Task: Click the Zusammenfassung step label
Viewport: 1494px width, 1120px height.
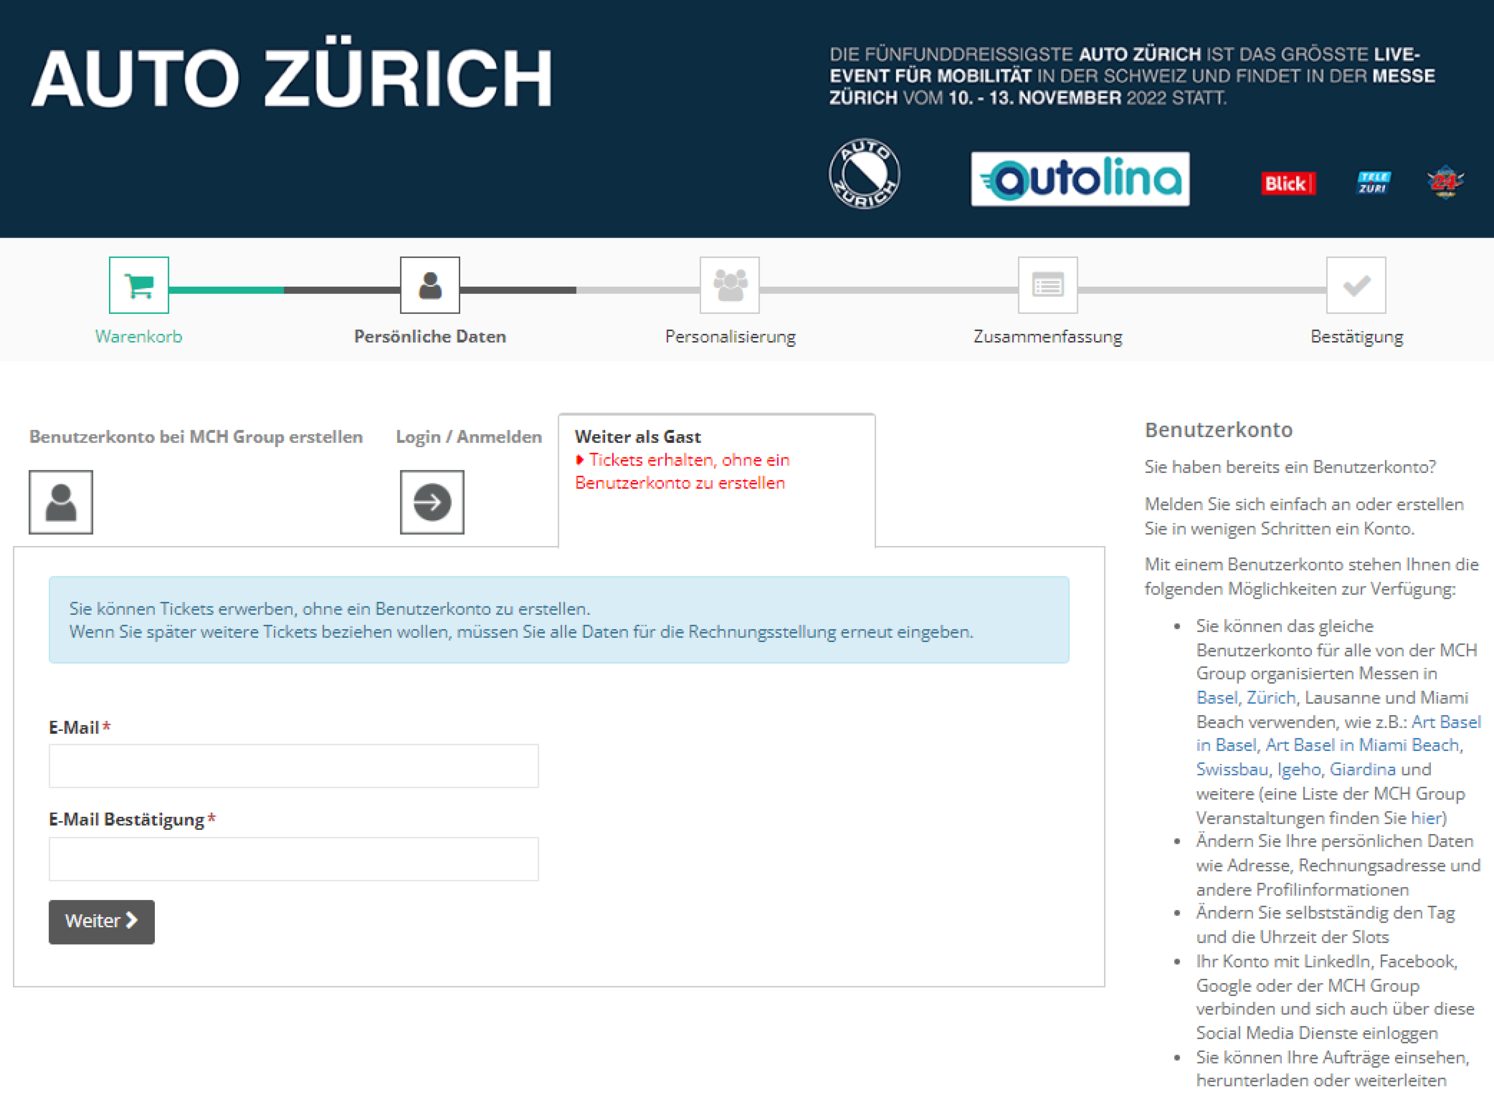Action: point(1048,336)
